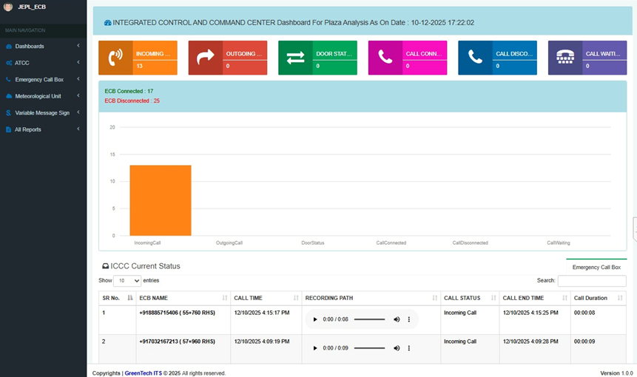The image size is (637, 377).
Task: Click the Call Disconnected phone icon
Action: point(475,58)
